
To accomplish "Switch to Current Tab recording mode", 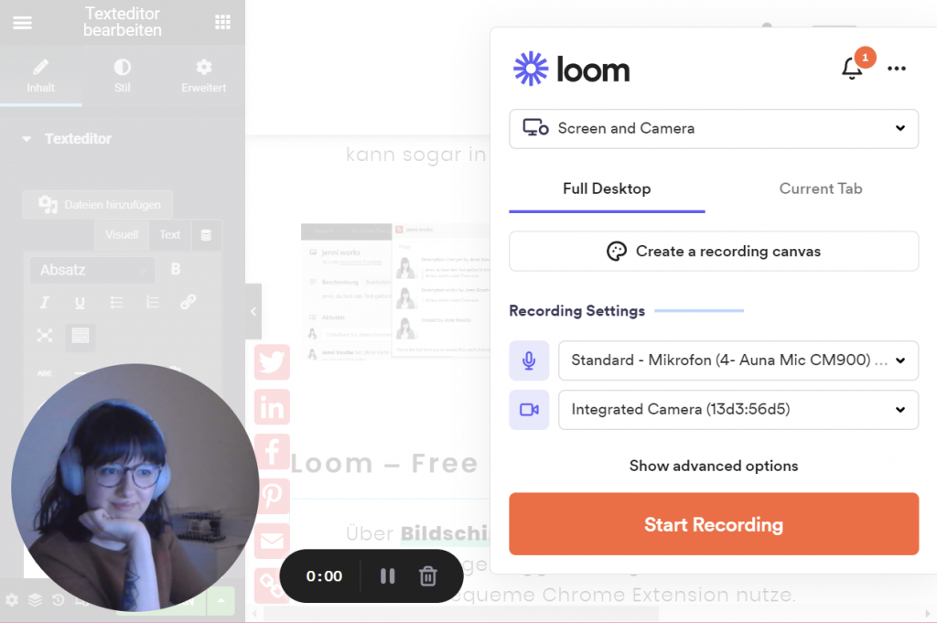I will click(x=821, y=188).
